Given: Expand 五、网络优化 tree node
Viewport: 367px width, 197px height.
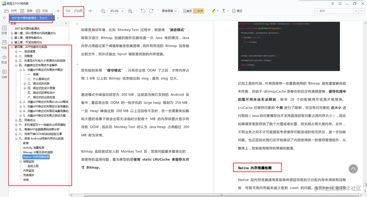Looking at the screenshot, I should [x=16, y=120].
